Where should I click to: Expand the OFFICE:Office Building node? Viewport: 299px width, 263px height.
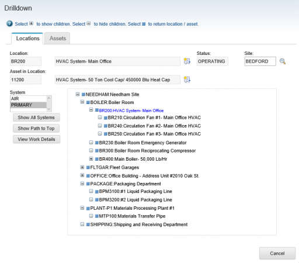(x=82, y=175)
